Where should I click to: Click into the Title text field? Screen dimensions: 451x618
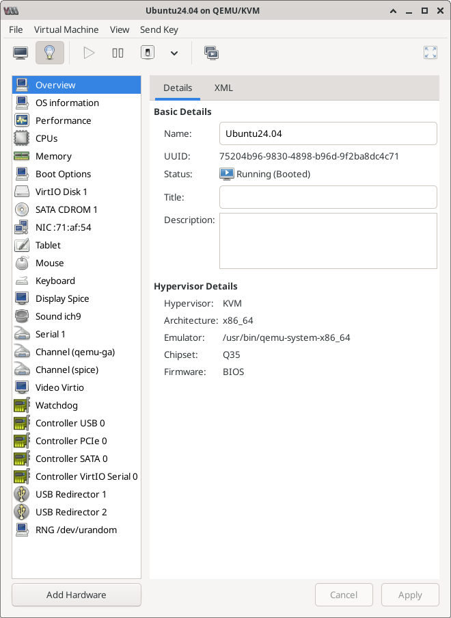(327, 197)
